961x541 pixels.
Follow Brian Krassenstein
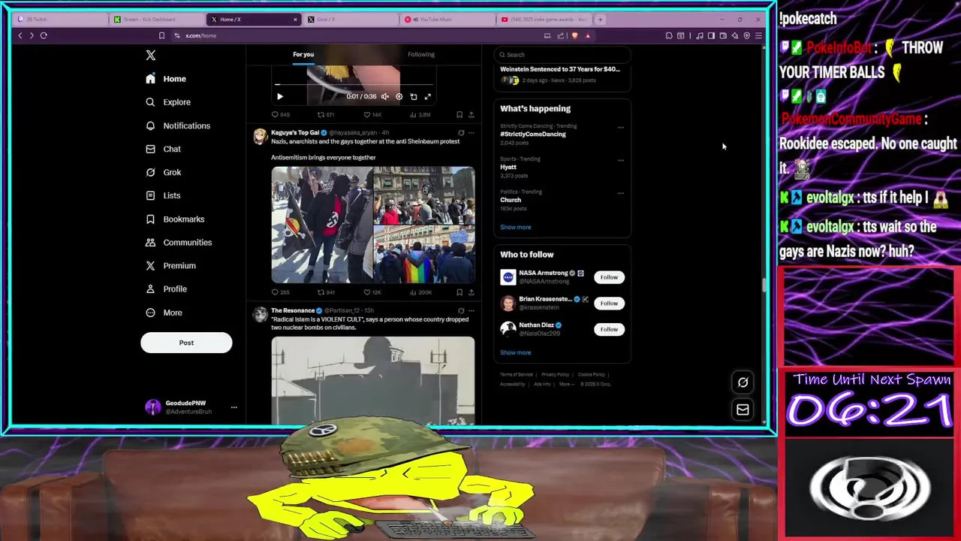[609, 304]
